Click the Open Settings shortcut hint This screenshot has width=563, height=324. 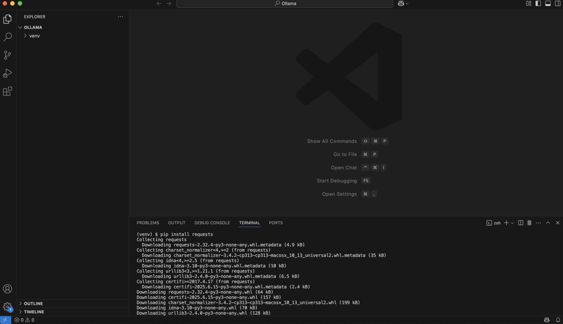click(350, 194)
